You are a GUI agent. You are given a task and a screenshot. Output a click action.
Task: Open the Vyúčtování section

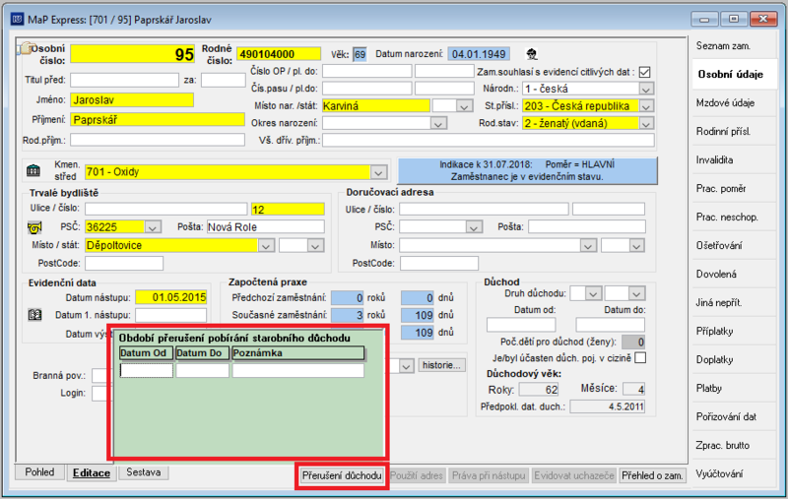(734, 473)
